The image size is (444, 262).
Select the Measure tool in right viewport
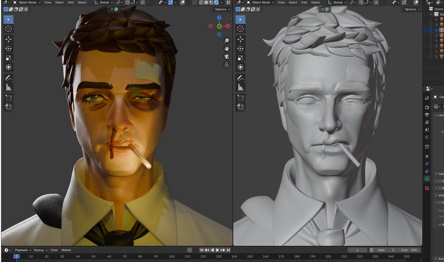click(x=240, y=87)
